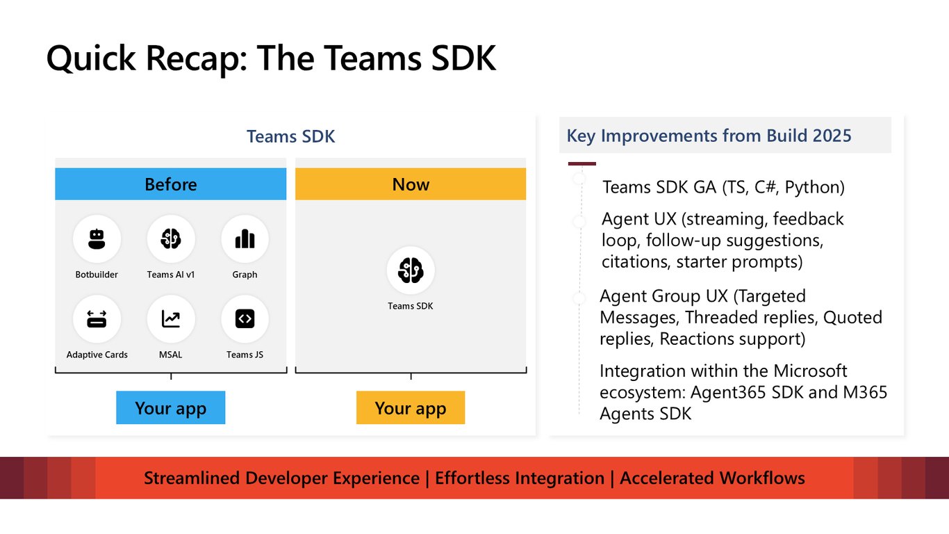Click the Teams SDK brain icon under Now

(411, 270)
